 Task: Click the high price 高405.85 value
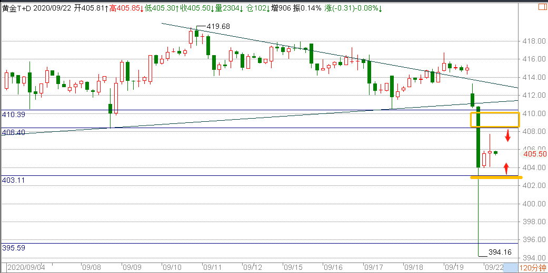(126, 8)
